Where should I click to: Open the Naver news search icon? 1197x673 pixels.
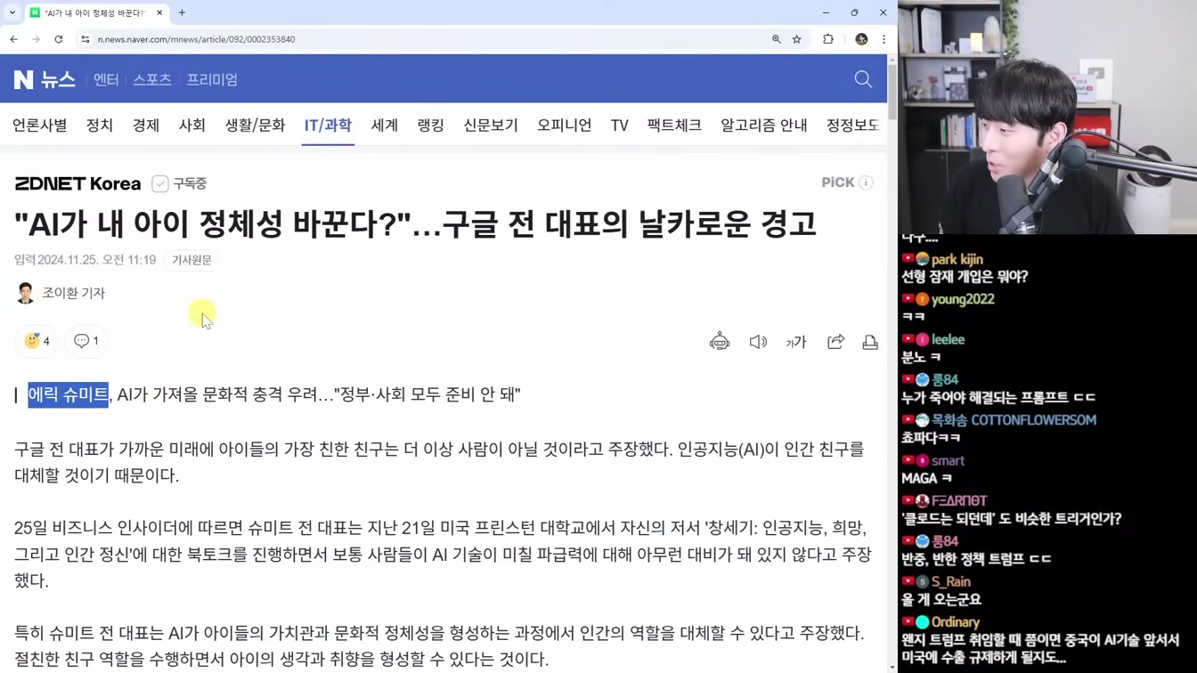click(863, 79)
